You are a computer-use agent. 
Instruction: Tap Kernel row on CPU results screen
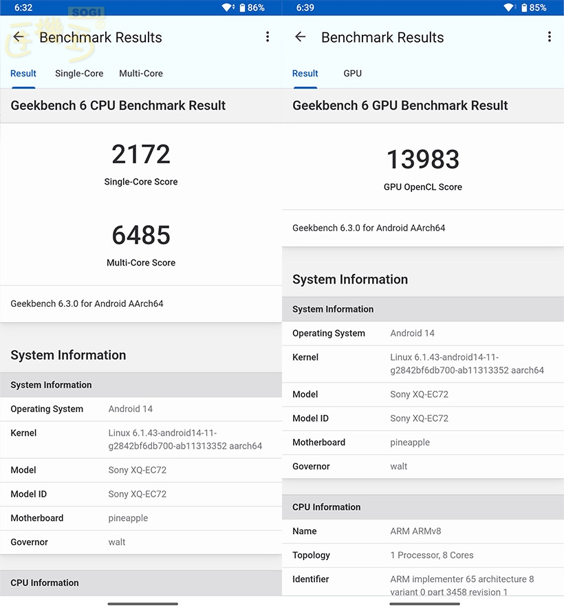(141, 440)
